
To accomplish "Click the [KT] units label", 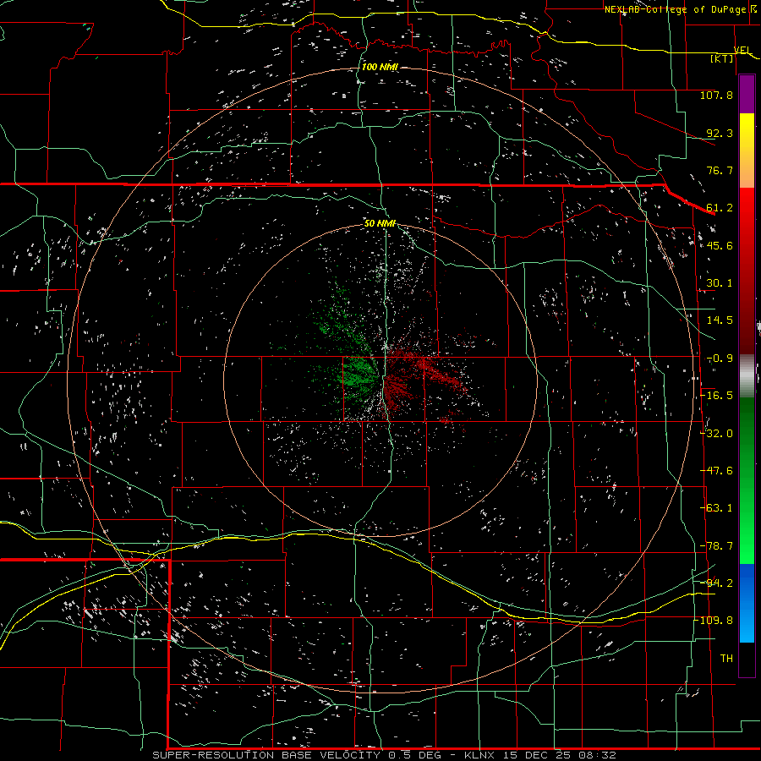I will [x=722, y=58].
